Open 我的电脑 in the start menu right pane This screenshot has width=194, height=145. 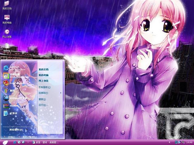tap(44, 75)
